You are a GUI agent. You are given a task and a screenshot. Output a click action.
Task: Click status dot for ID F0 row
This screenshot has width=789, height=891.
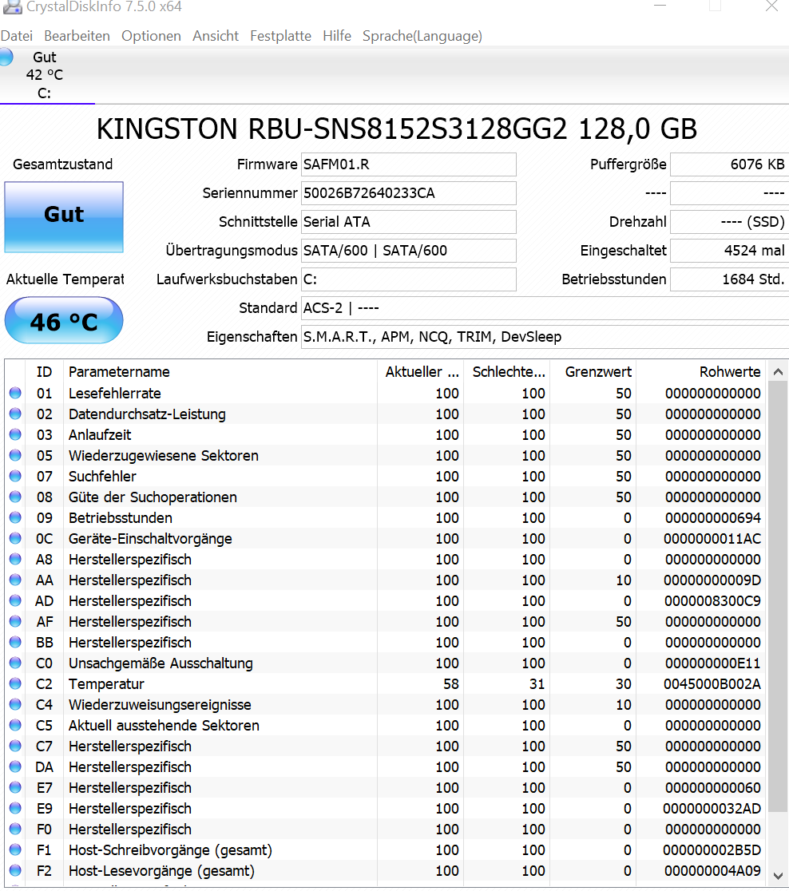15,829
